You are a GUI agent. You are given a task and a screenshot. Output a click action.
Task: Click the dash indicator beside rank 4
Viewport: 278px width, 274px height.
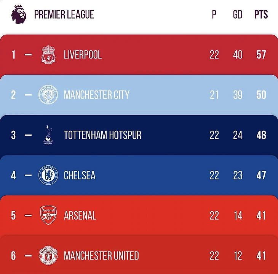click(28, 176)
